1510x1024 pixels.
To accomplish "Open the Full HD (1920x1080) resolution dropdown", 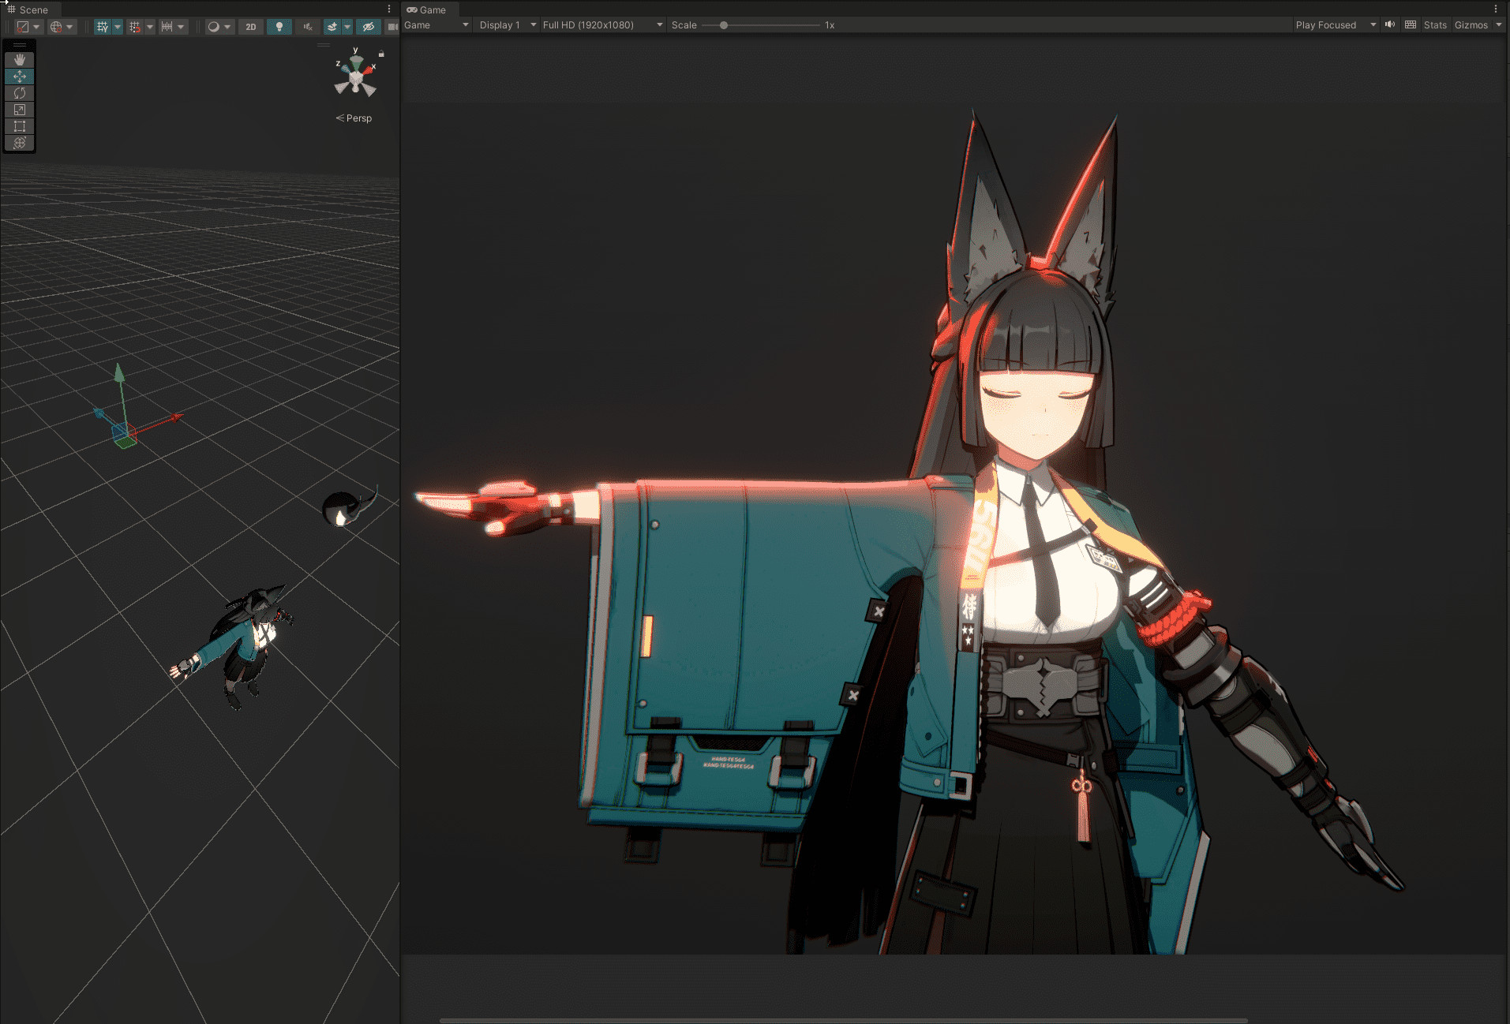I will [x=602, y=25].
